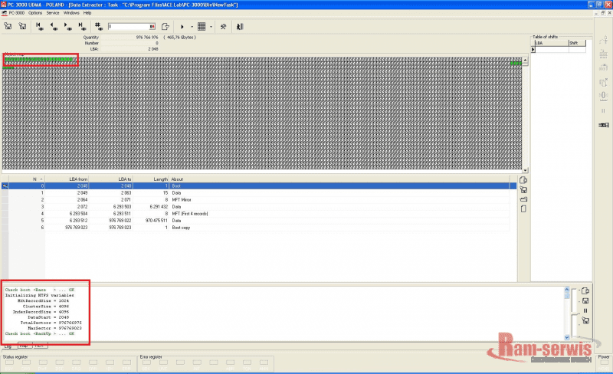Click the first task icon in the toolbar
This screenshot has height=374, width=613.
click(8, 26)
